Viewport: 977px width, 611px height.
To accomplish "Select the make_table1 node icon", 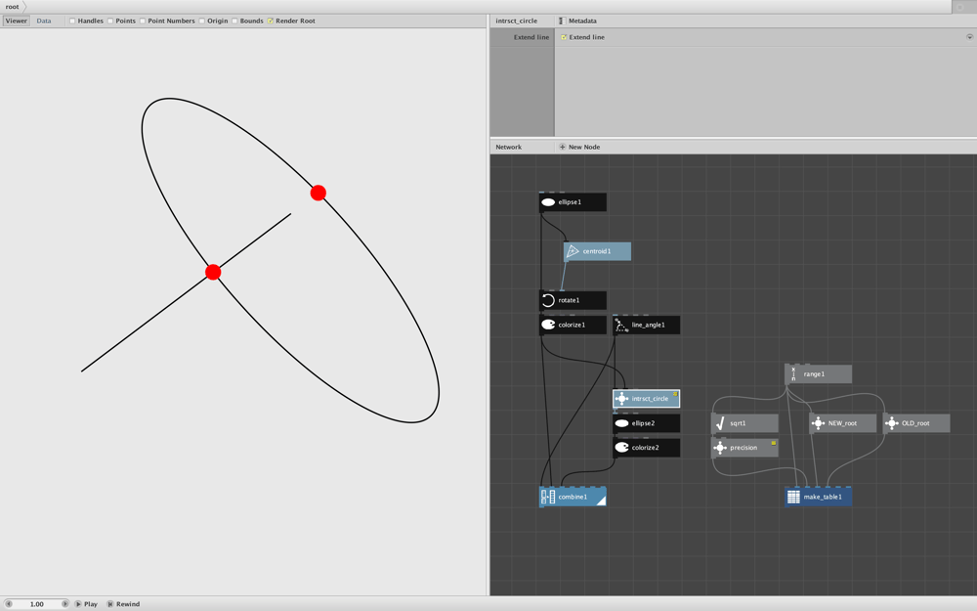I will [x=793, y=497].
